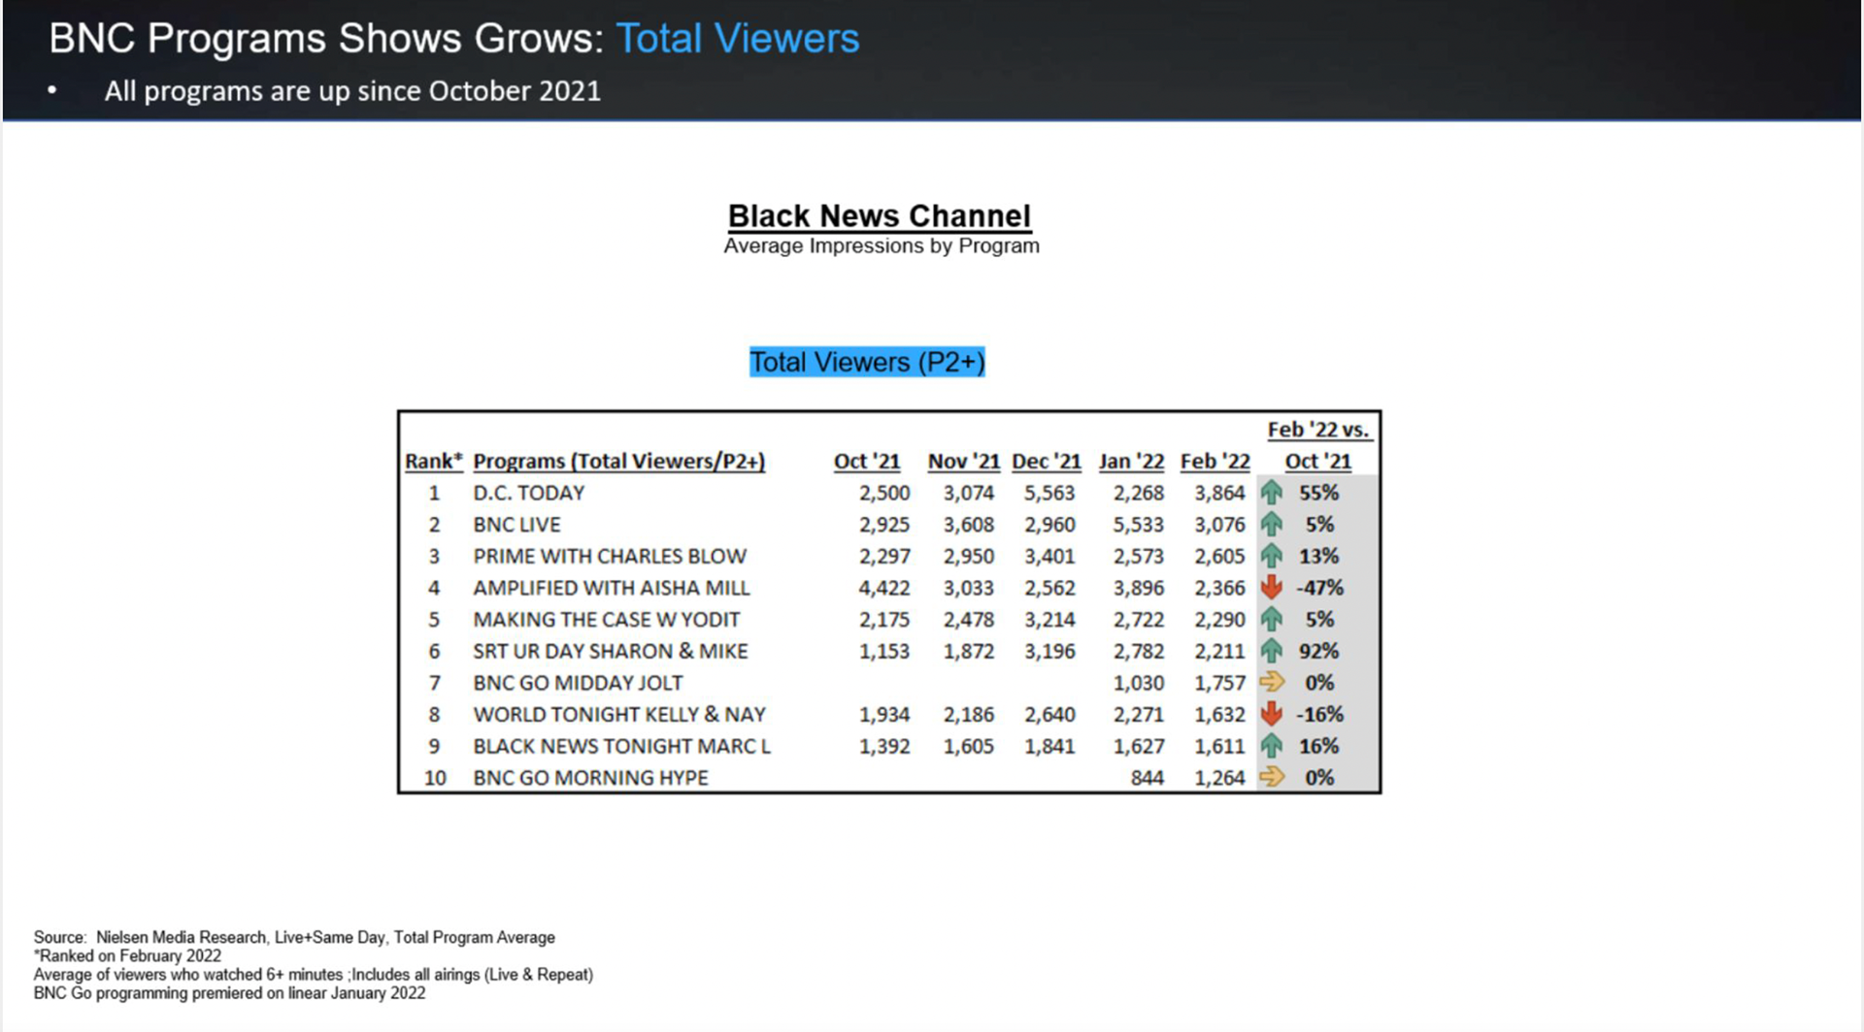Click the 1,153 Oct '21 value
Image resolution: width=1864 pixels, height=1032 pixels.
[x=884, y=651]
